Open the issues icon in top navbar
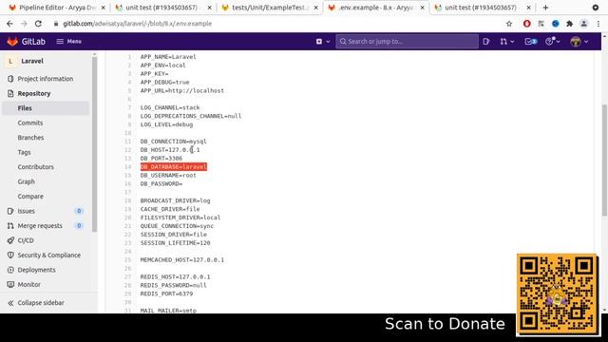Screen dimensions: 608x342 point(486,41)
